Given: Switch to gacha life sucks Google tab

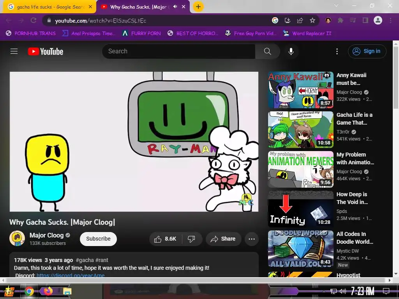Looking at the screenshot, I should pyautogui.click(x=49, y=7).
